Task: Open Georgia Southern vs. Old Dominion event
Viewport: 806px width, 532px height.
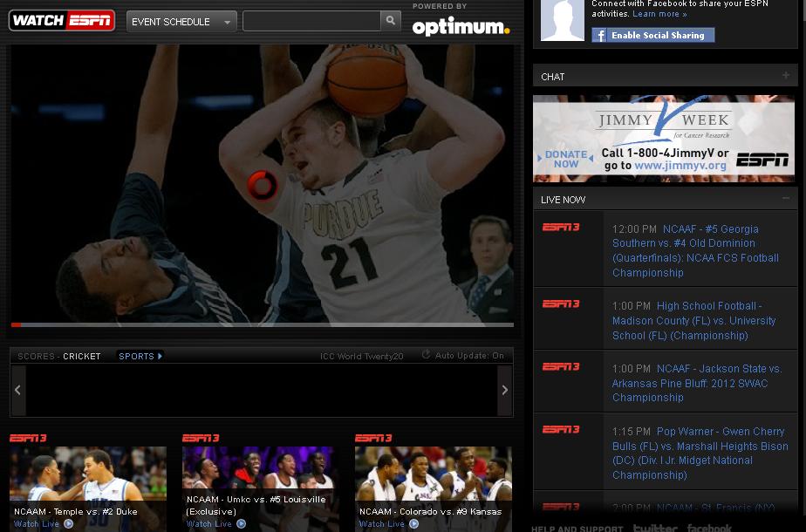Action: point(695,250)
